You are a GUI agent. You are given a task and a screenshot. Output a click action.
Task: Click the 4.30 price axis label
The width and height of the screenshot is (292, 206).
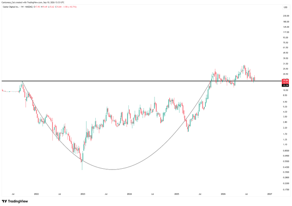point(286,112)
